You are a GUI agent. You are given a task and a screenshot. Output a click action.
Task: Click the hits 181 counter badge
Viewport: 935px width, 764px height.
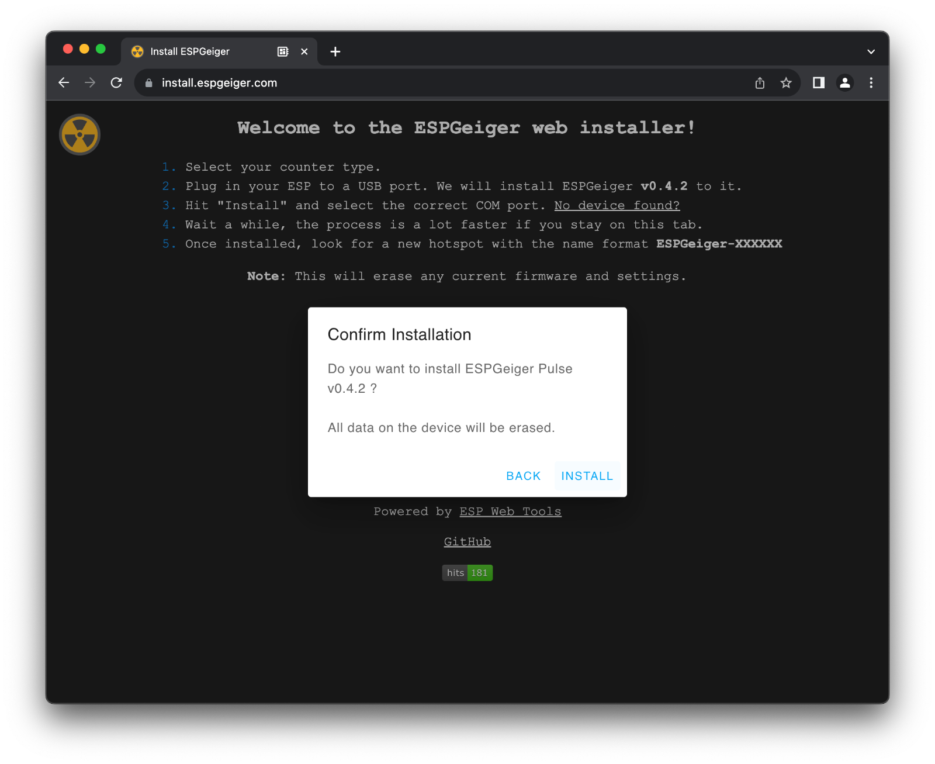tap(467, 573)
